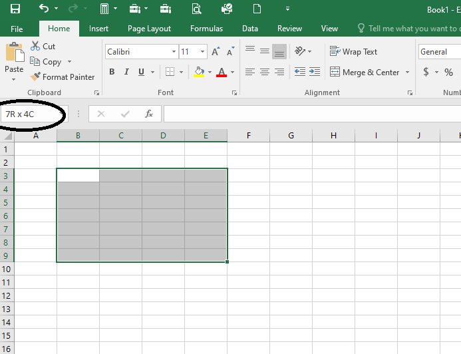
Task: Expand the Font Color dropdown arrow
Action: click(232, 72)
